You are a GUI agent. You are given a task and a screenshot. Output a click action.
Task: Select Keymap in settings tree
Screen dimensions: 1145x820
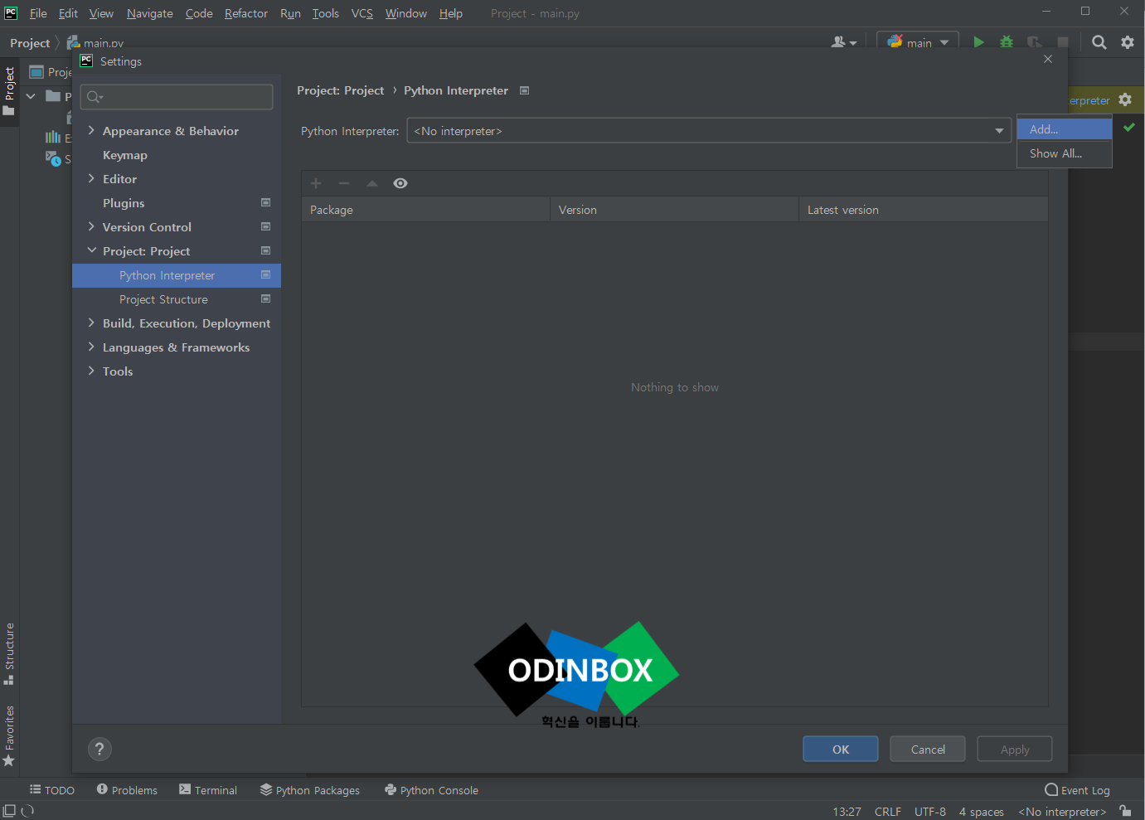click(125, 155)
